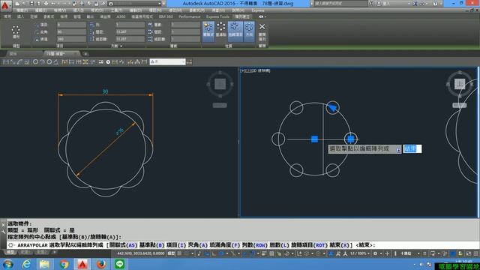This screenshot has width=480, height=270.
Task: Switch to the Start (開始) file tab
Action: (13, 54)
